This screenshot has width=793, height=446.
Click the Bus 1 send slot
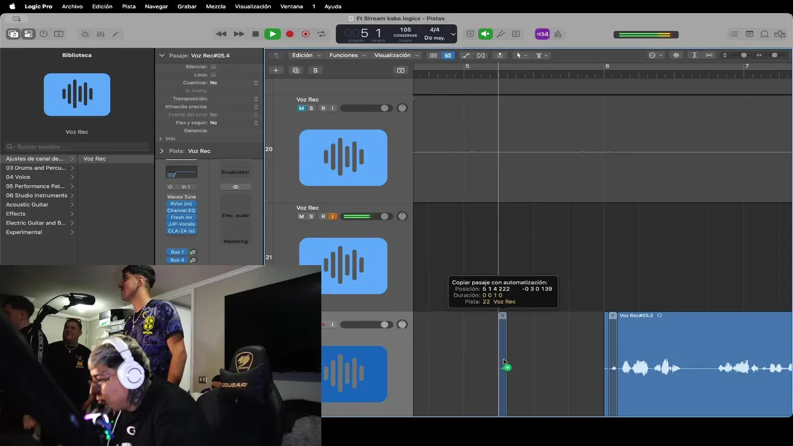click(177, 252)
